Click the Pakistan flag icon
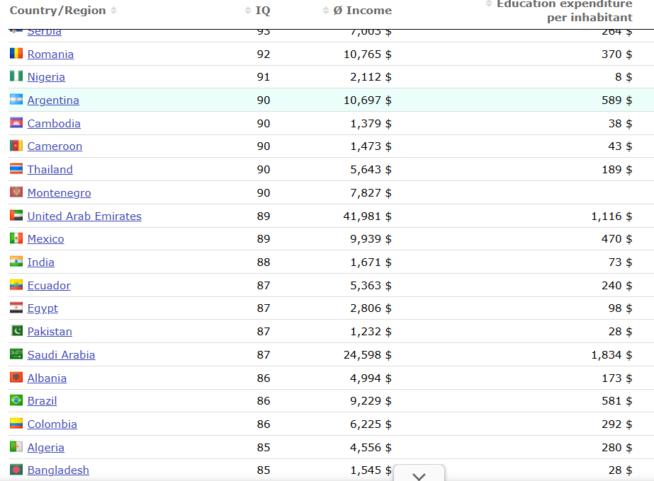Screen dimensions: 654x481 click(x=16, y=331)
